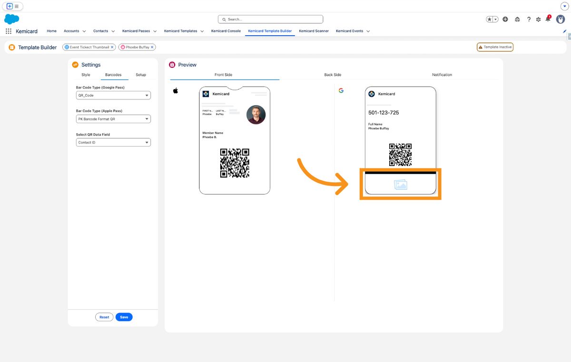
Task: Select the Front Side preview tab
Action: point(224,75)
